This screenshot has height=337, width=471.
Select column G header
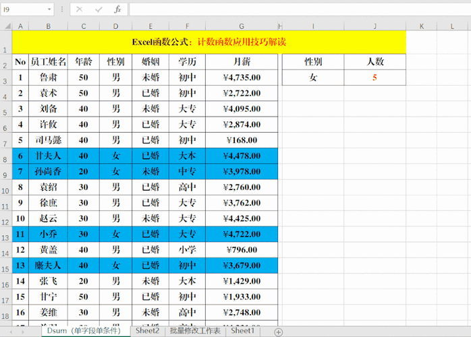point(242,26)
